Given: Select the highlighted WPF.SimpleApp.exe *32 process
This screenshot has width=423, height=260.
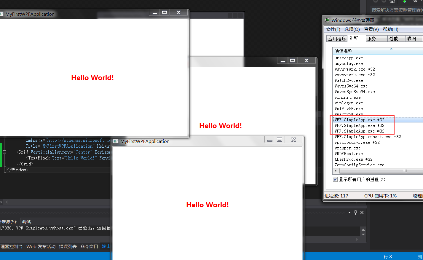Looking at the screenshot, I should (378, 120).
